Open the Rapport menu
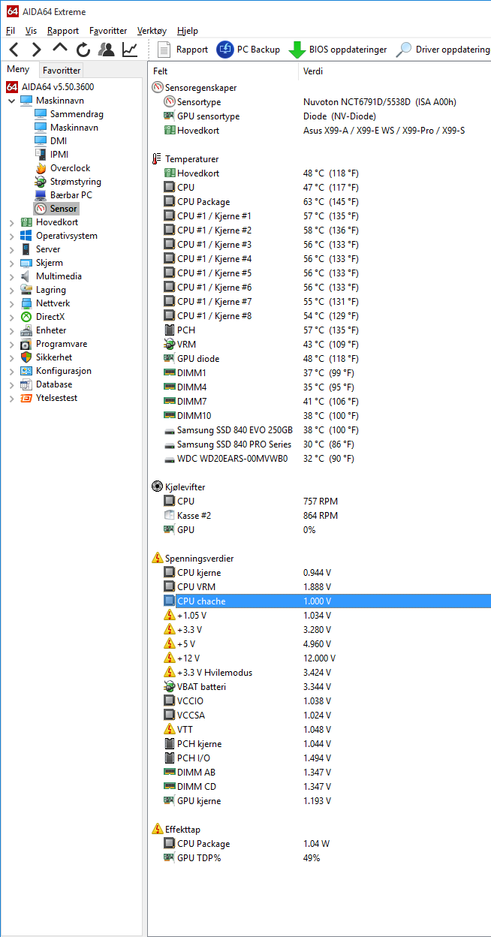The width and height of the screenshot is (491, 937). pyautogui.click(x=63, y=31)
